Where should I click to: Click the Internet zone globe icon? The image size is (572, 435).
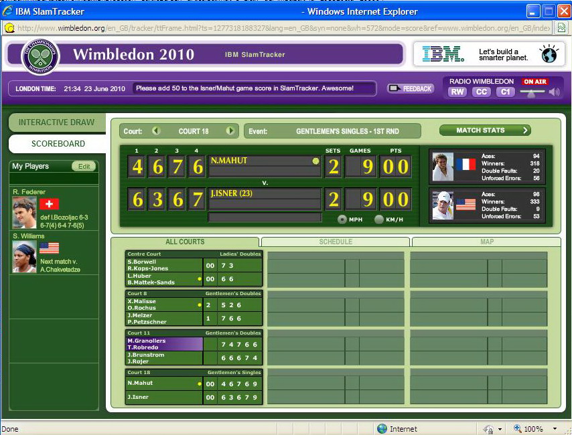[382, 429]
